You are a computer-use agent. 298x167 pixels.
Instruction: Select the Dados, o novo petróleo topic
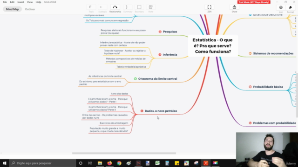tap(161, 111)
